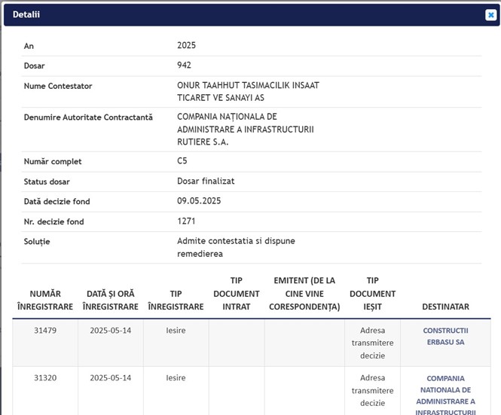The image size is (501, 415).
Task: Select the Nr. decizie fond label
Action: coord(53,221)
